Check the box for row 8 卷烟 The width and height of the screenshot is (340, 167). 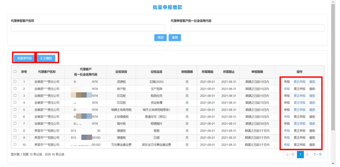tap(15, 130)
